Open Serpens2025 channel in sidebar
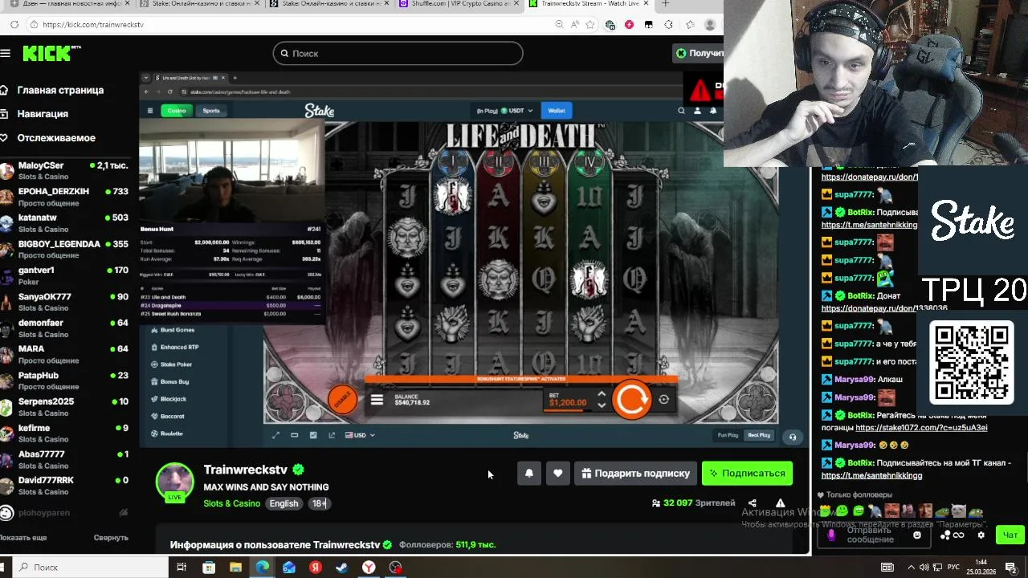The height and width of the screenshot is (578, 1028). (x=64, y=406)
